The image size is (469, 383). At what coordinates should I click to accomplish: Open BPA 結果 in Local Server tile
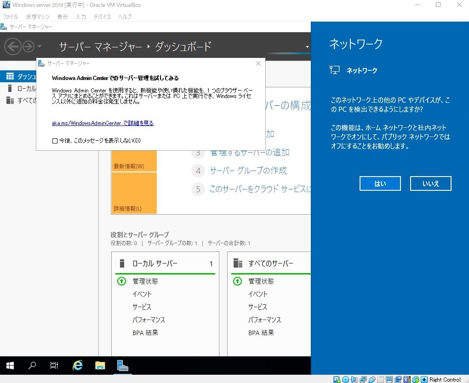(145, 333)
